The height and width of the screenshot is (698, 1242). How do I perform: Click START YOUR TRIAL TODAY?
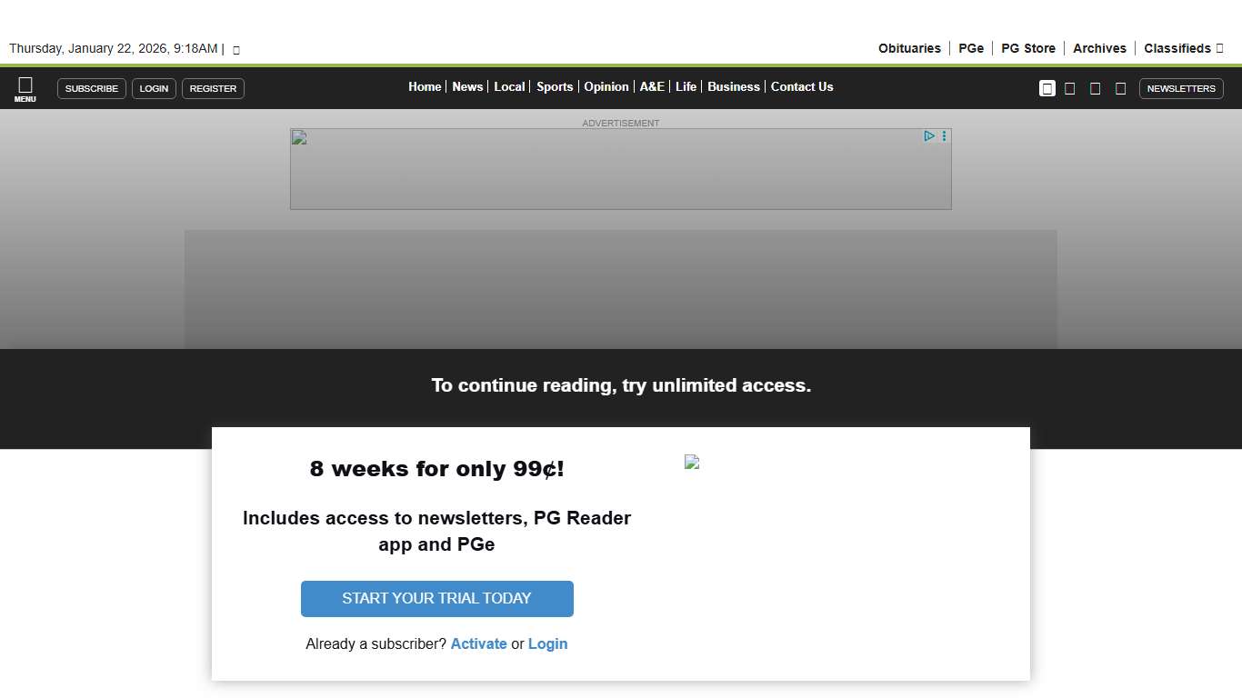436,599
